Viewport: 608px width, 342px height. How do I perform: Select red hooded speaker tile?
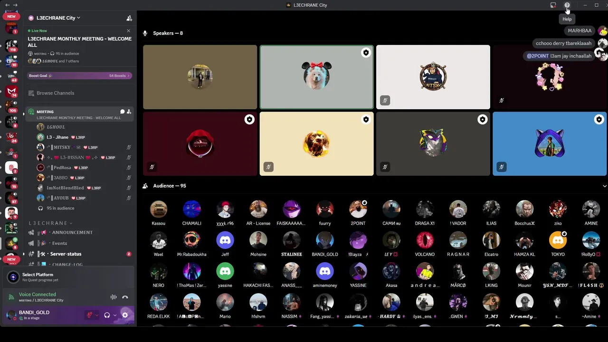[x=200, y=144]
